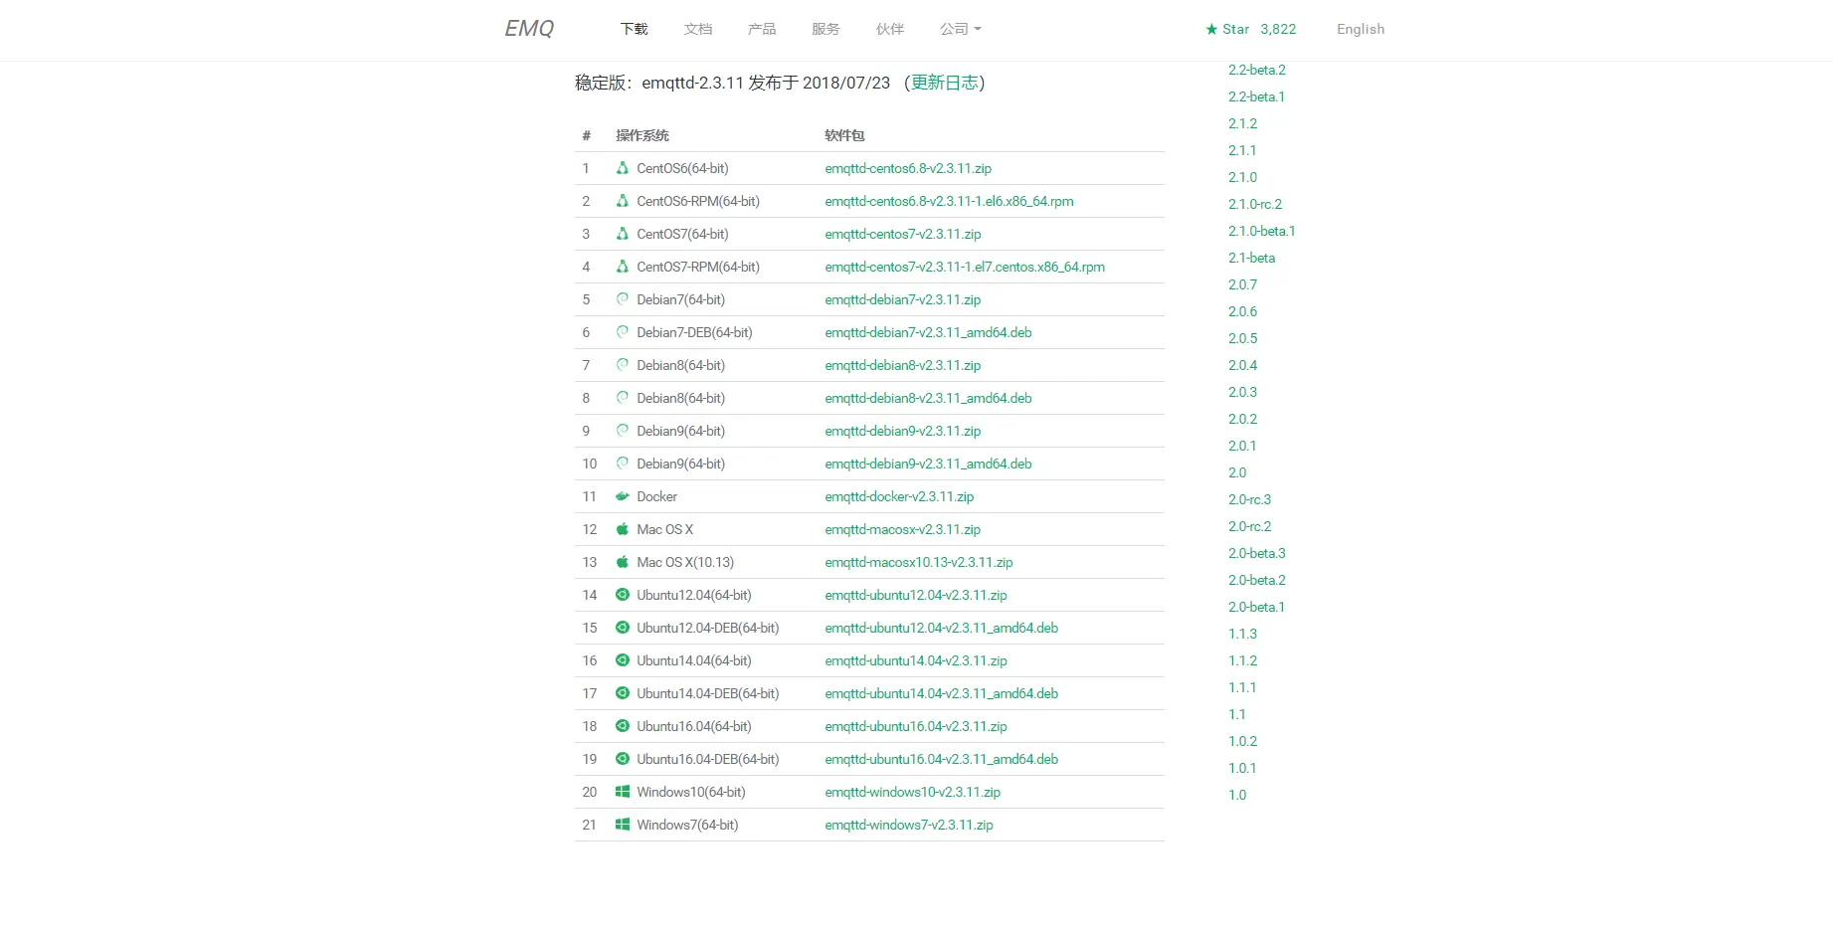Screen dimensions: 1833x931
Task: Open the 伙伴 navigation item
Action: 890,29
